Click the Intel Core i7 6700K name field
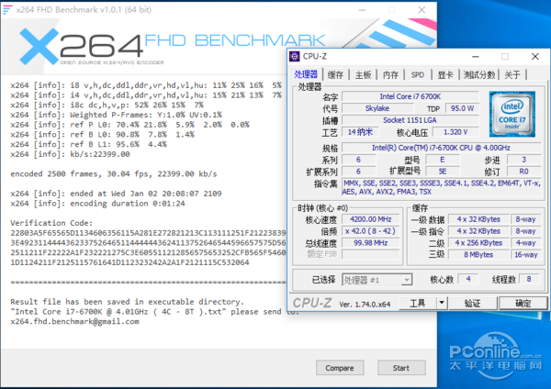551x389 pixels. click(x=410, y=96)
